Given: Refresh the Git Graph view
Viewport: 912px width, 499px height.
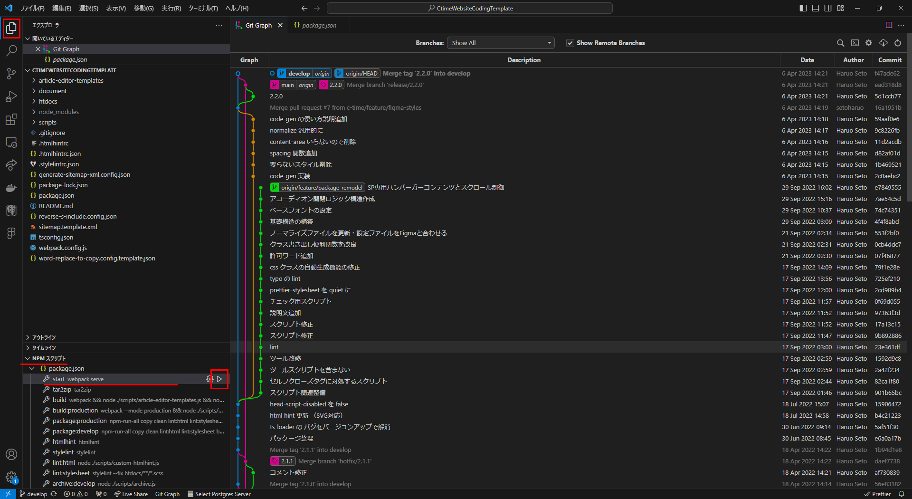Looking at the screenshot, I should [x=898, y=43].
